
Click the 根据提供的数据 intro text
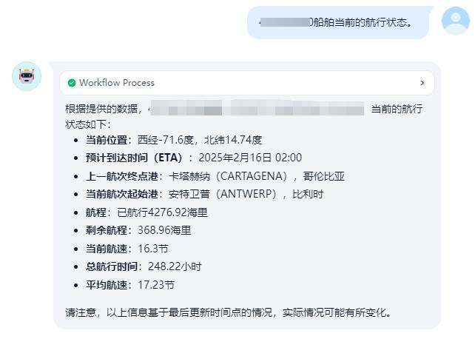[104, 110]
